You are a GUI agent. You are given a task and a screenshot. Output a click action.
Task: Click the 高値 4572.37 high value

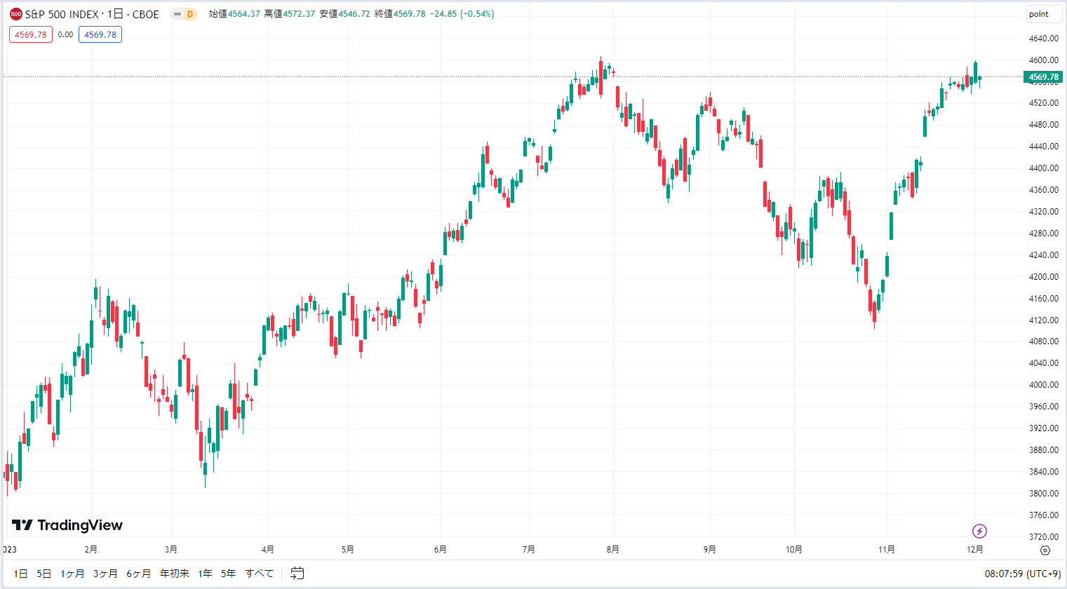point(290,14)
